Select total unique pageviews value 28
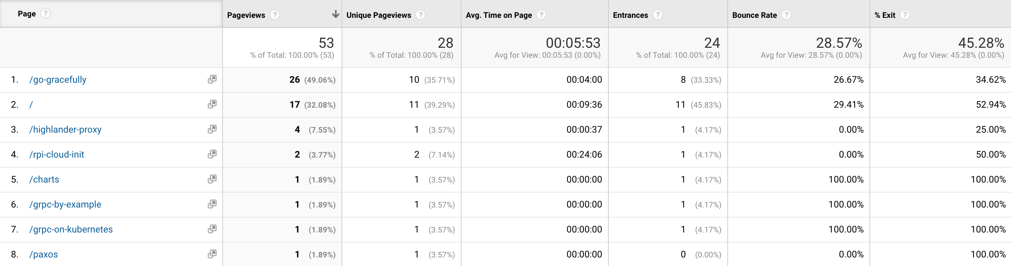 point(445,43)
